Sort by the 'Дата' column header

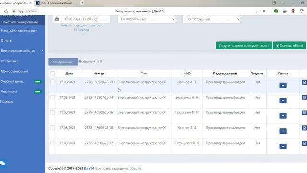click(69, 74)
